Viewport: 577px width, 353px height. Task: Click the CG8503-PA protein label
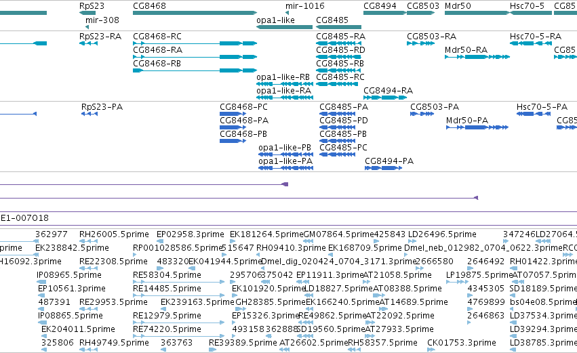435,107
